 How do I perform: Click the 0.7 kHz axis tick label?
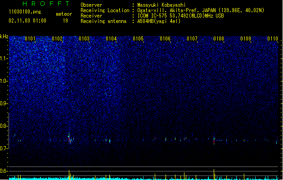(x=4, y=148)
